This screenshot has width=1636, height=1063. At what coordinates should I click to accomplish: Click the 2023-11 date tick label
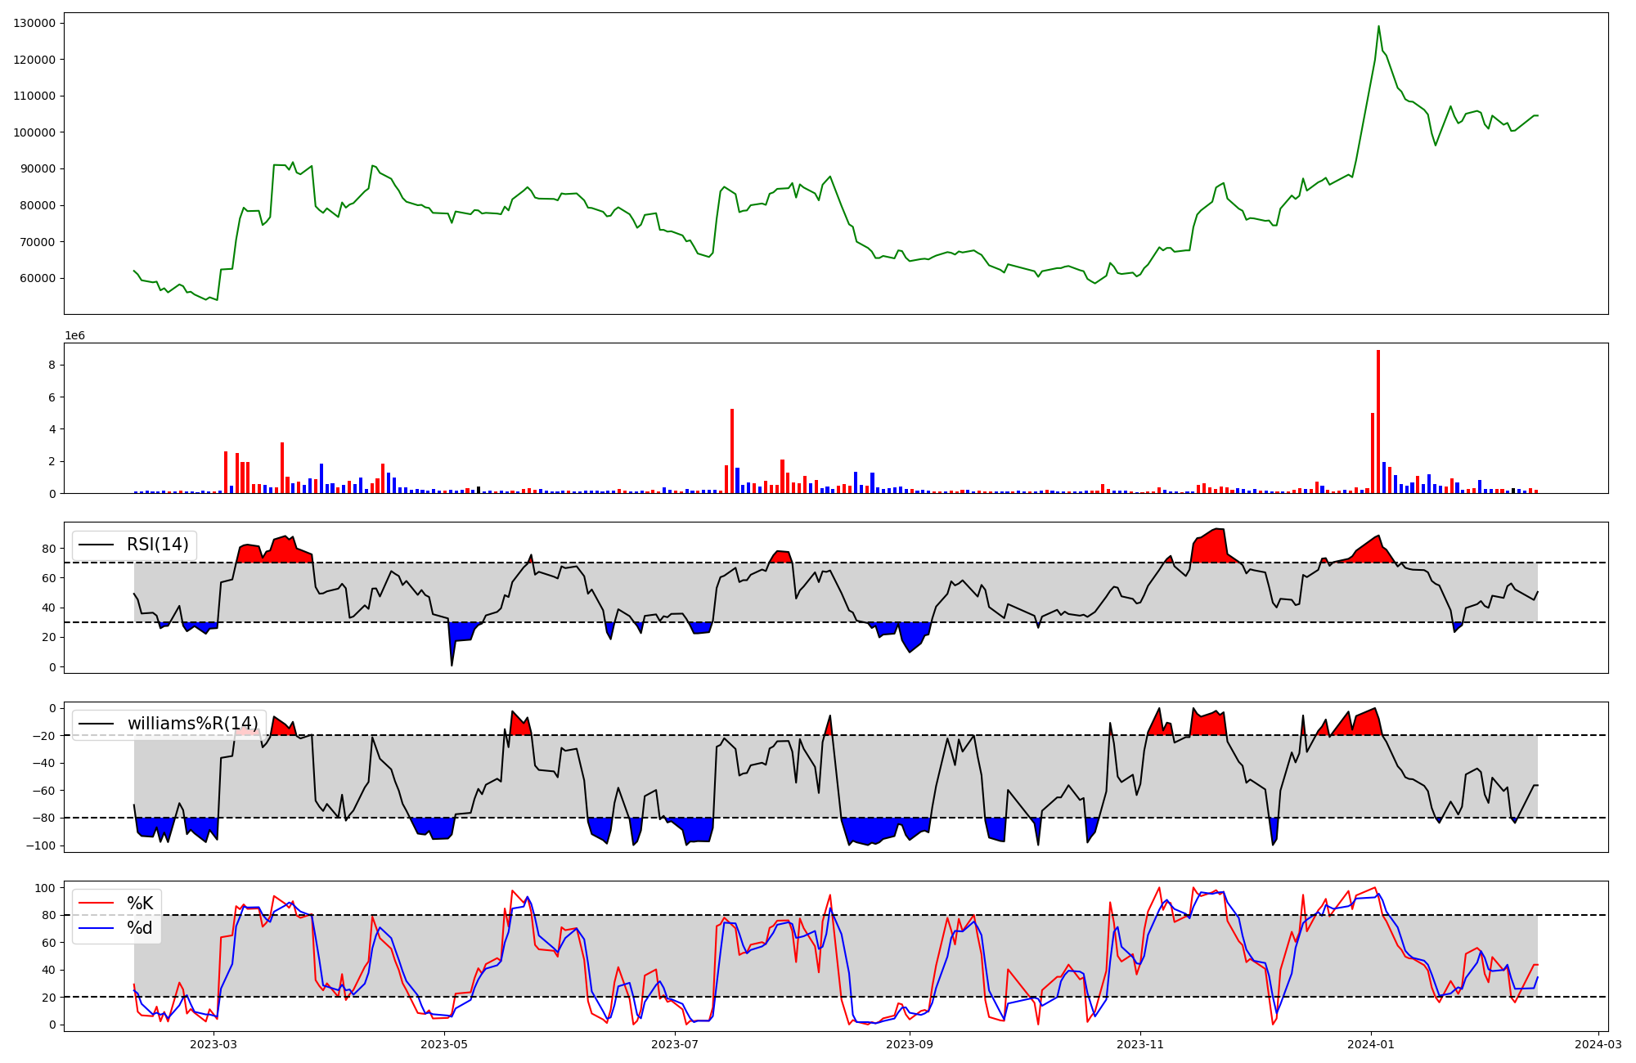[1140, 1044]
